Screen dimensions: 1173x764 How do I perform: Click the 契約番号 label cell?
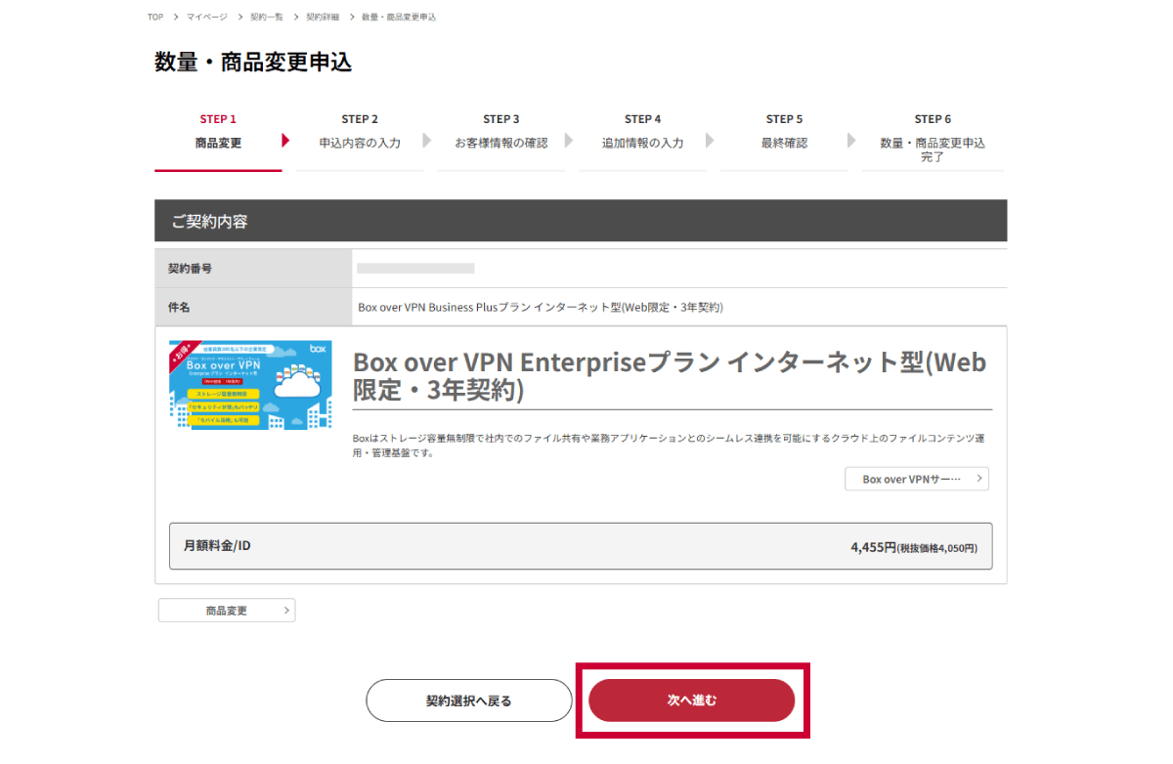[x=253, y=268]
